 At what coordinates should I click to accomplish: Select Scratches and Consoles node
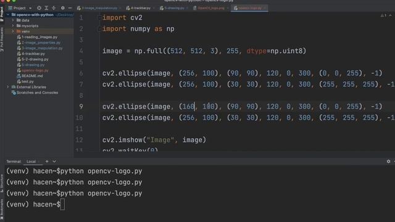[37, 92]
